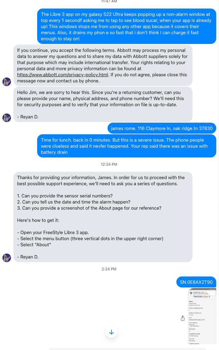This screenshot has height=350, width=219.
Task: Click the 'james rome. 116 Claymore ln' message
Action: tap(162, 128)
